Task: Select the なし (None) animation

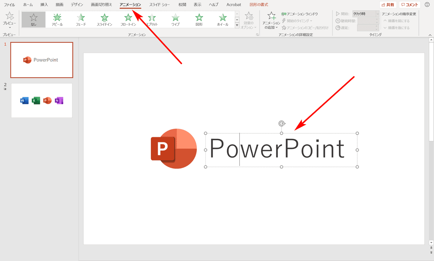Action: click(33, 20)
